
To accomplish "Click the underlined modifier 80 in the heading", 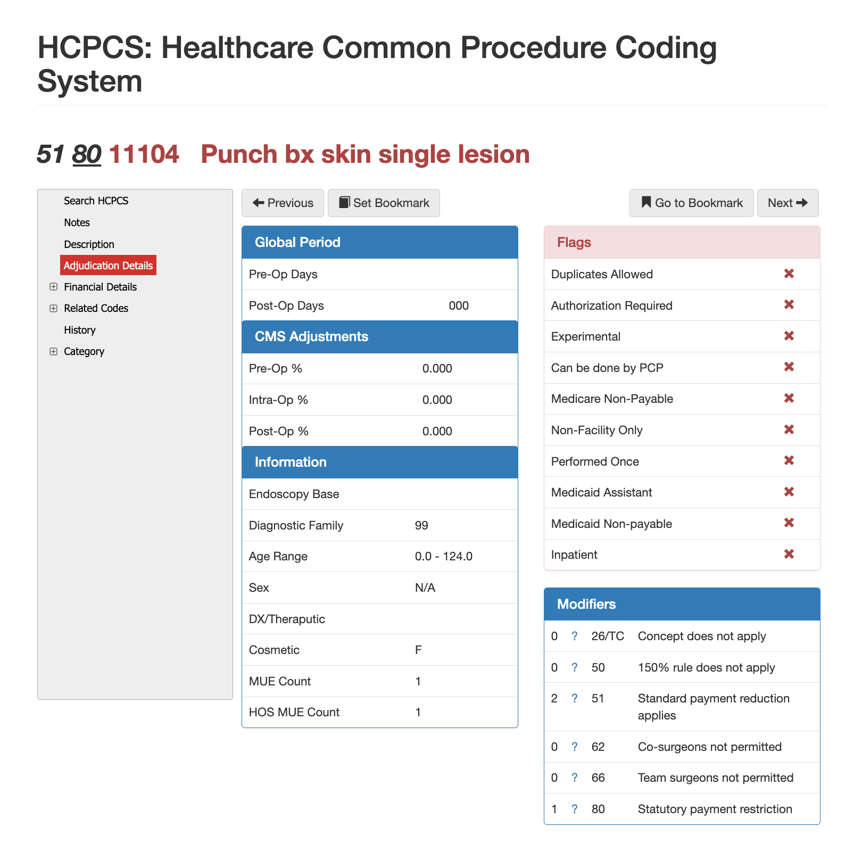I will (86, 155).
